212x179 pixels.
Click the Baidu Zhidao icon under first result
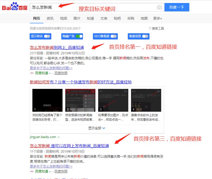(32, 73)
